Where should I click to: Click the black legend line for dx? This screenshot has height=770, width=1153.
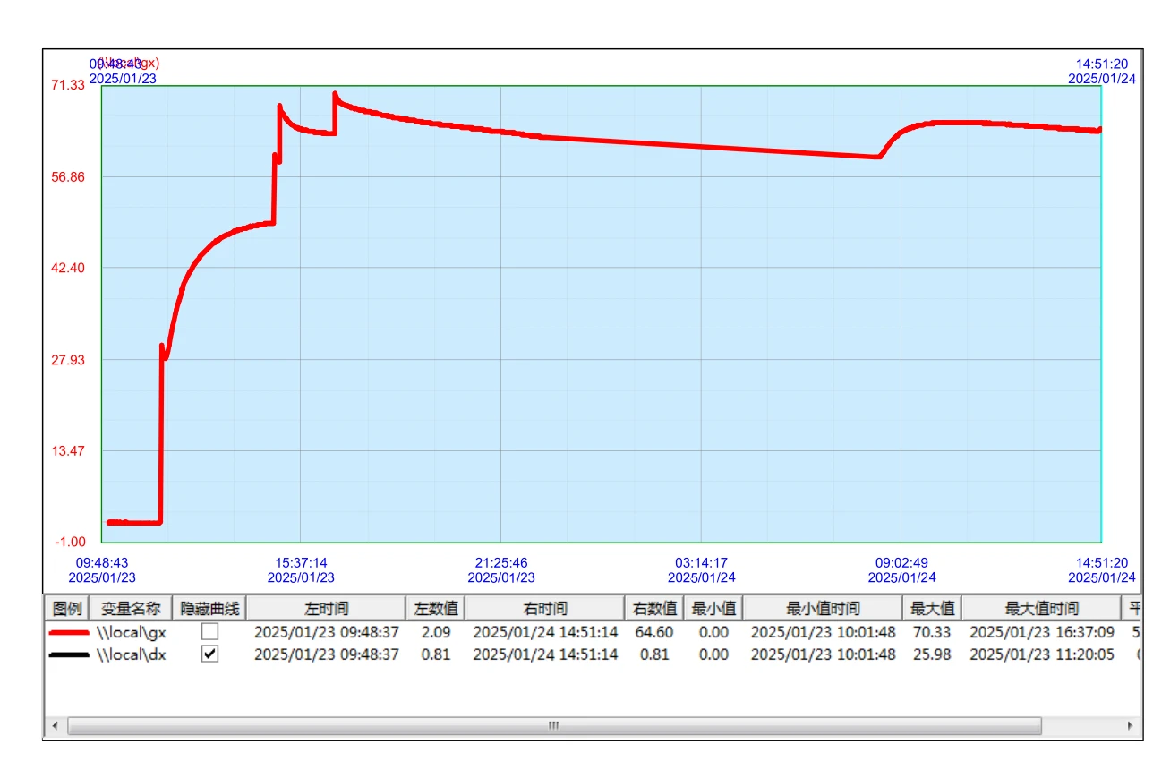coord(67,655)
